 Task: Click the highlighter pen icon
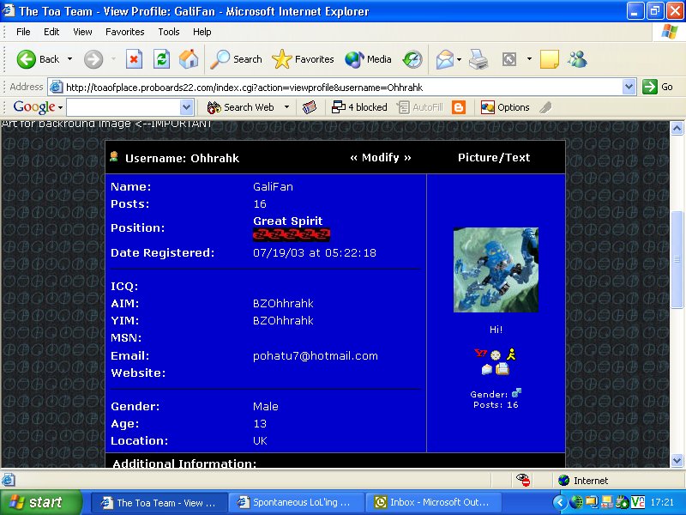click(x=545, y=107)
